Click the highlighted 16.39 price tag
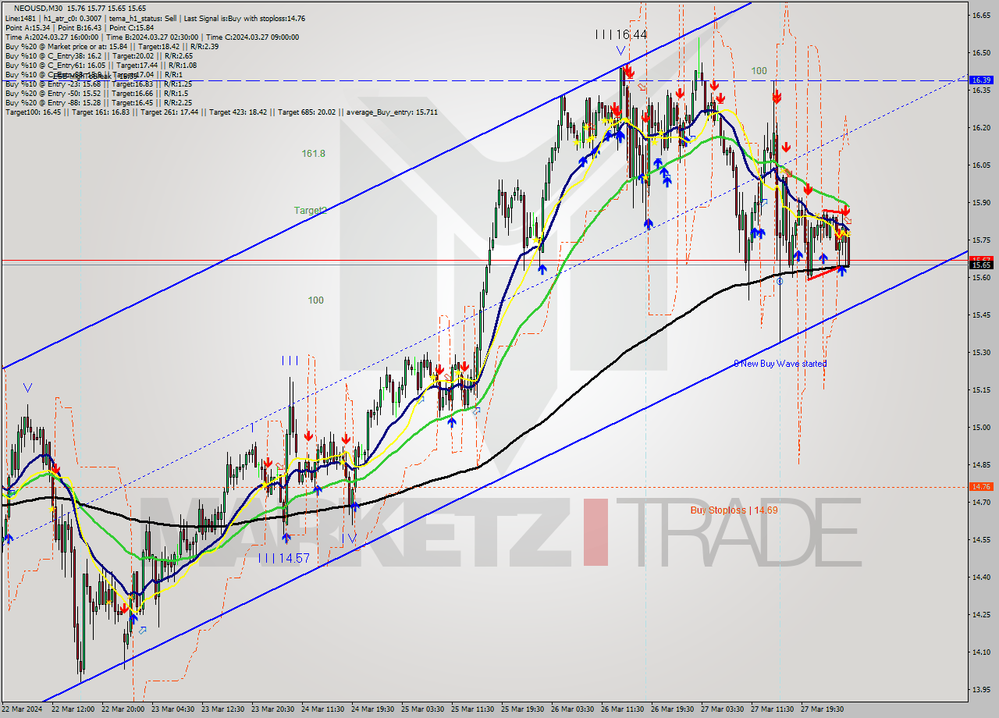Viewport: 999px width, 718px height. (980, 80)
